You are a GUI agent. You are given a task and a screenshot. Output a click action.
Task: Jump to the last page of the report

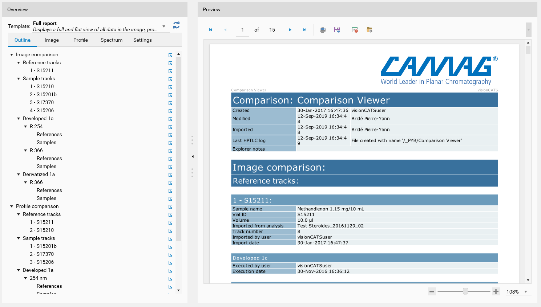tap(304, 30)
